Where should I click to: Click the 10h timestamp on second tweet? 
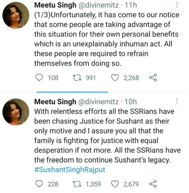pos(131,102)
